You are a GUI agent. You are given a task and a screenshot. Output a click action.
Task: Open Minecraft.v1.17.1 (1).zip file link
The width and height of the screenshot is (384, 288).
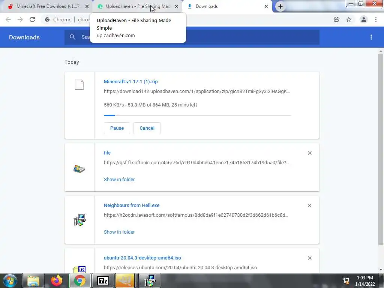pyautogui.click(x=131, y=81)
